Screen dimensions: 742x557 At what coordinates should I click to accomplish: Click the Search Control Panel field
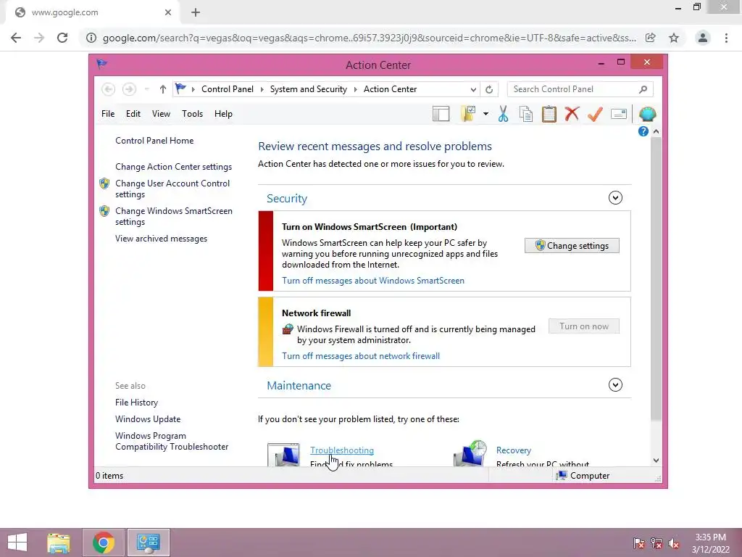tap(580, 89)
